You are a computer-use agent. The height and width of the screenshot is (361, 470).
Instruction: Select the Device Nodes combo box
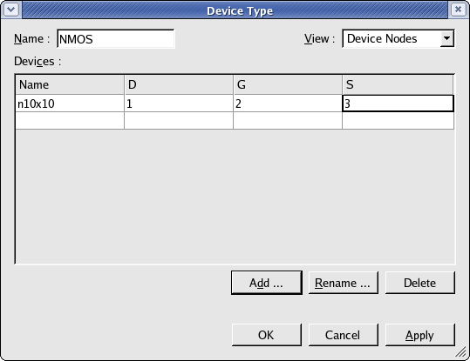point(398,38)
